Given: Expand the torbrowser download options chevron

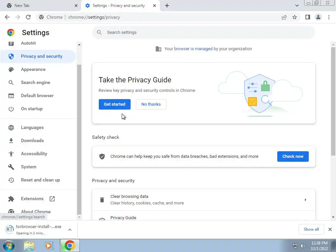Looking at the screenshot, I should (x=70, y=229).
